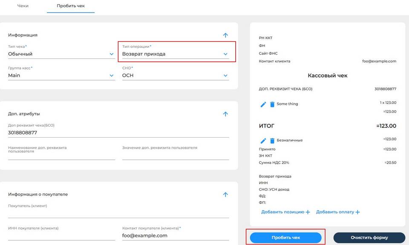This screenshot has width=409, height=245.
Task: Switch to the Чеки tab
Action: click(x=23, y=6)
